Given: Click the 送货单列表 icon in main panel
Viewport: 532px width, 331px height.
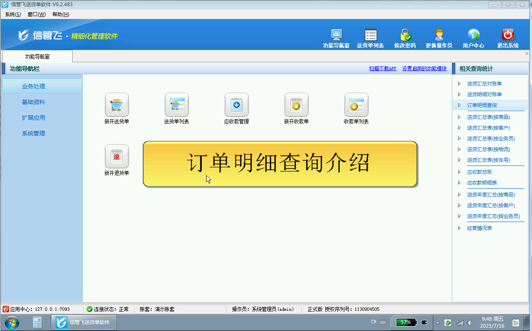Looking at the screenshot, I should tap(176, 105).
